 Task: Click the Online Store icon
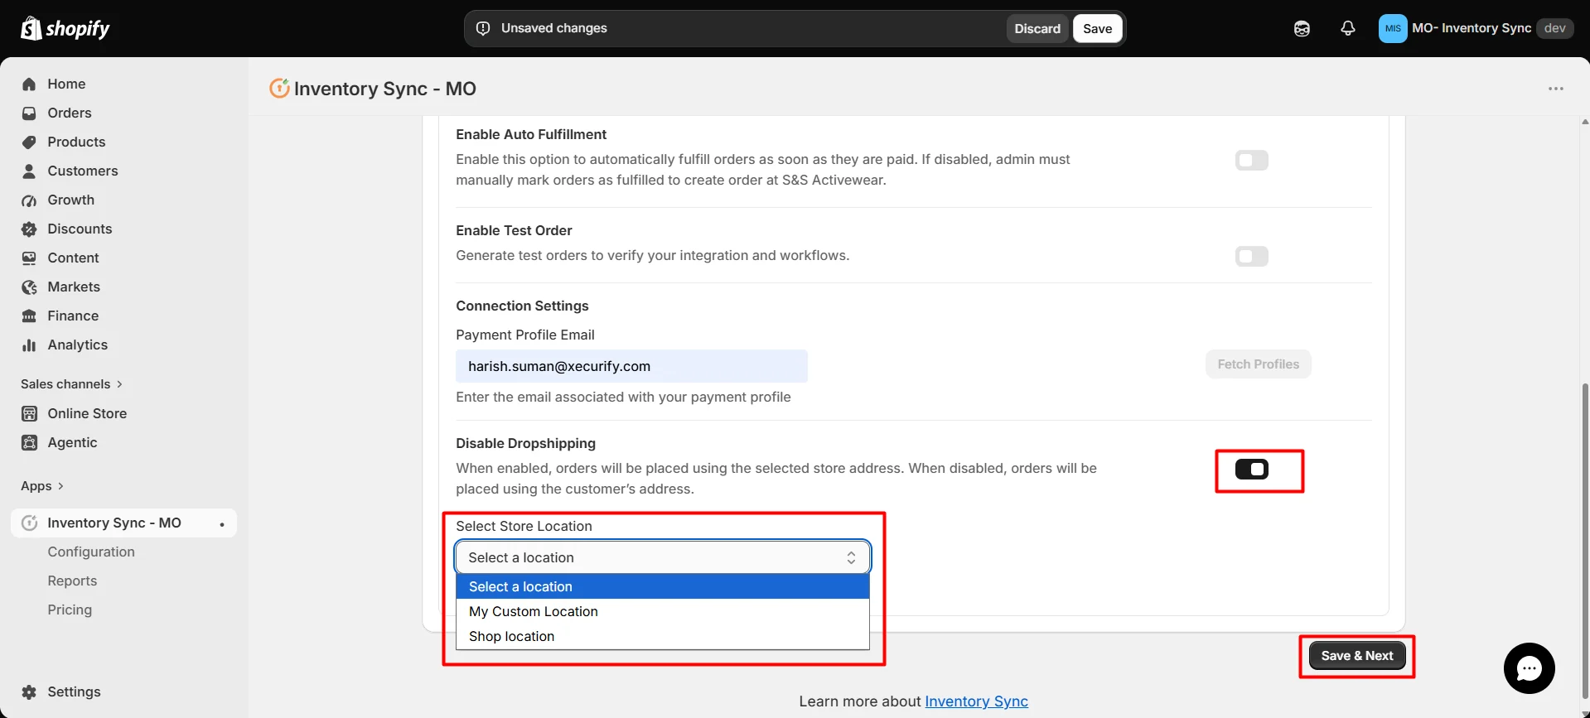tap(29, 413)
